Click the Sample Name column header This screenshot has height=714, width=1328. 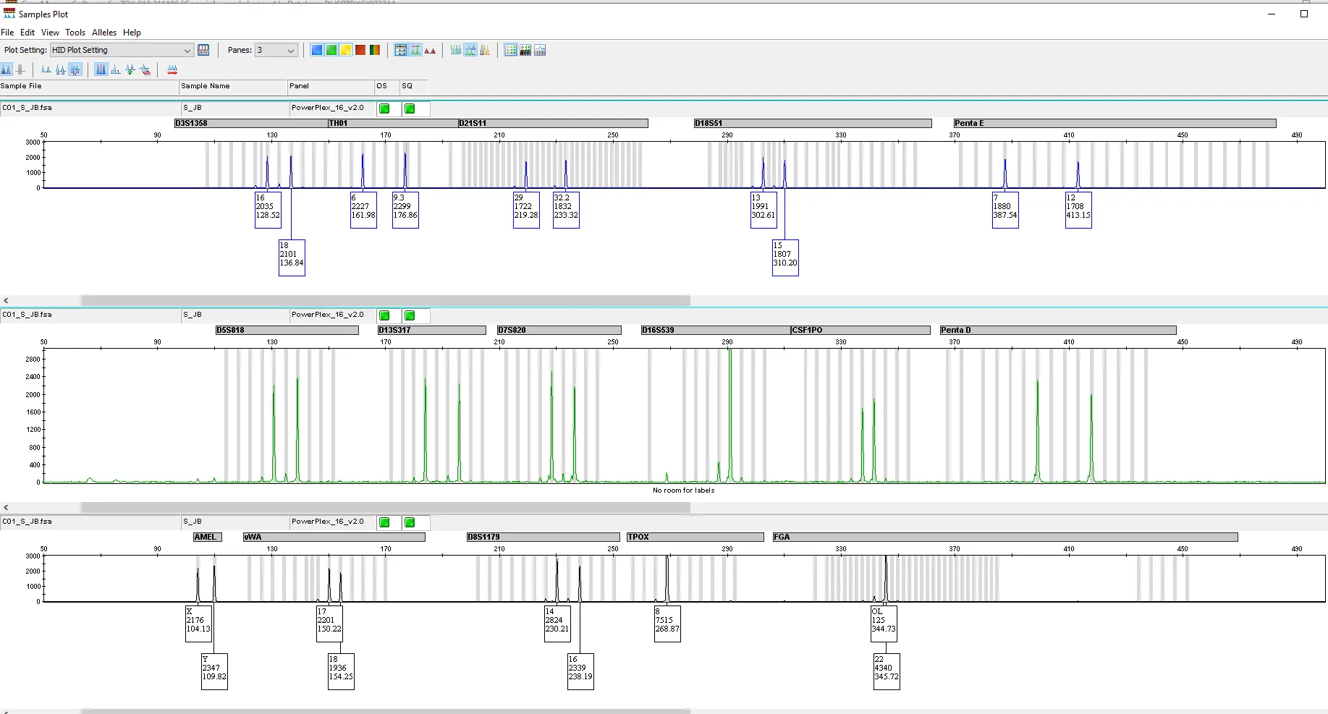[x=233, y=86]
